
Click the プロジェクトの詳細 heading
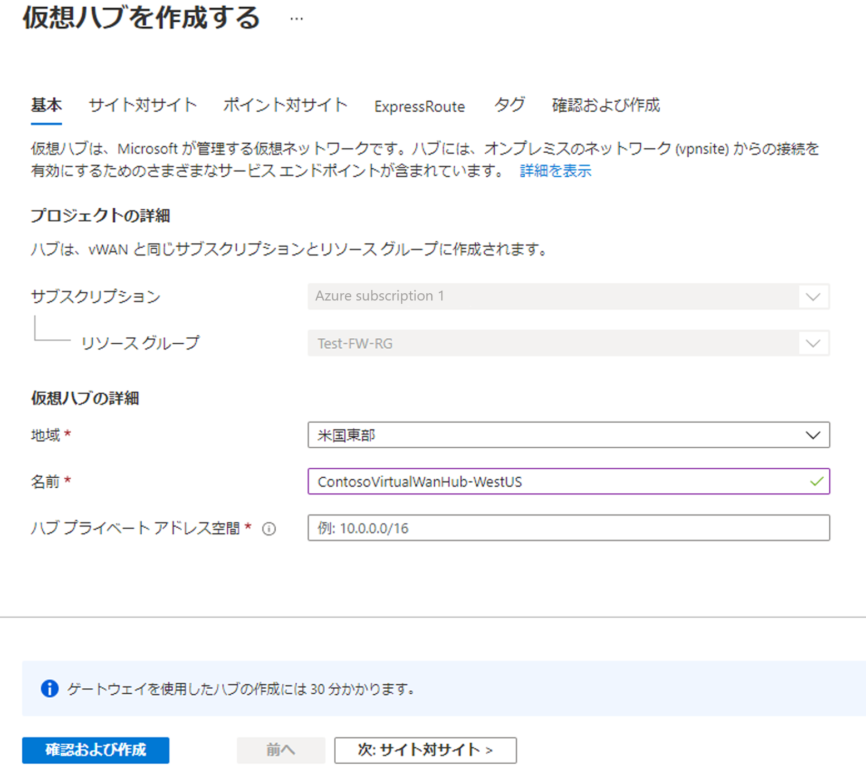tap(100, 215)
